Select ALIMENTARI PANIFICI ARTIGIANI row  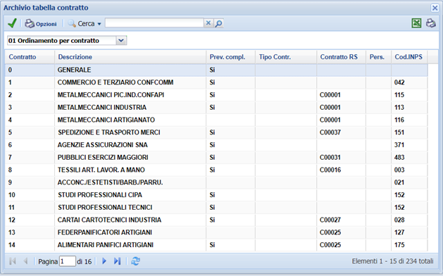(216, 245)
